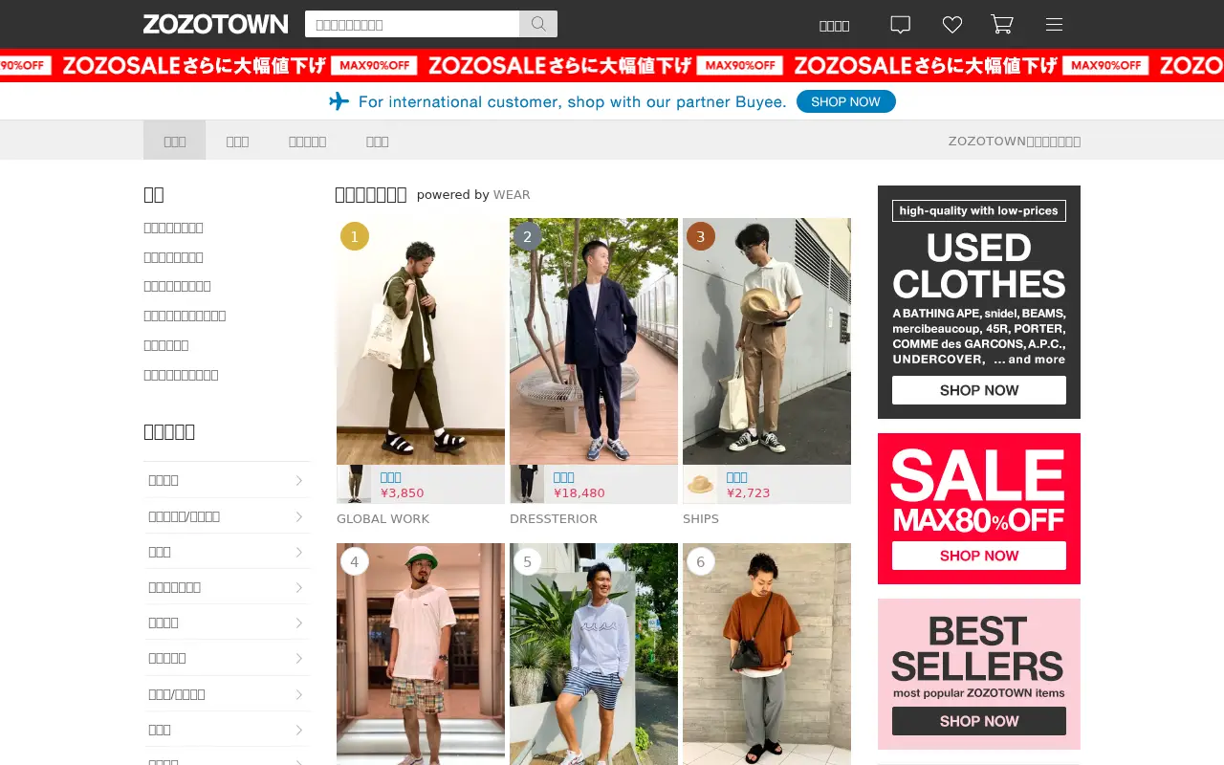Click the suit item thumbnail beside ¥18,480
The image size is (1224, 765).
(x=527, y=484)
